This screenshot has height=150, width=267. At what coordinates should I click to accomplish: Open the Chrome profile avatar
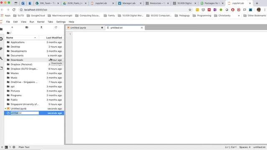259,10
